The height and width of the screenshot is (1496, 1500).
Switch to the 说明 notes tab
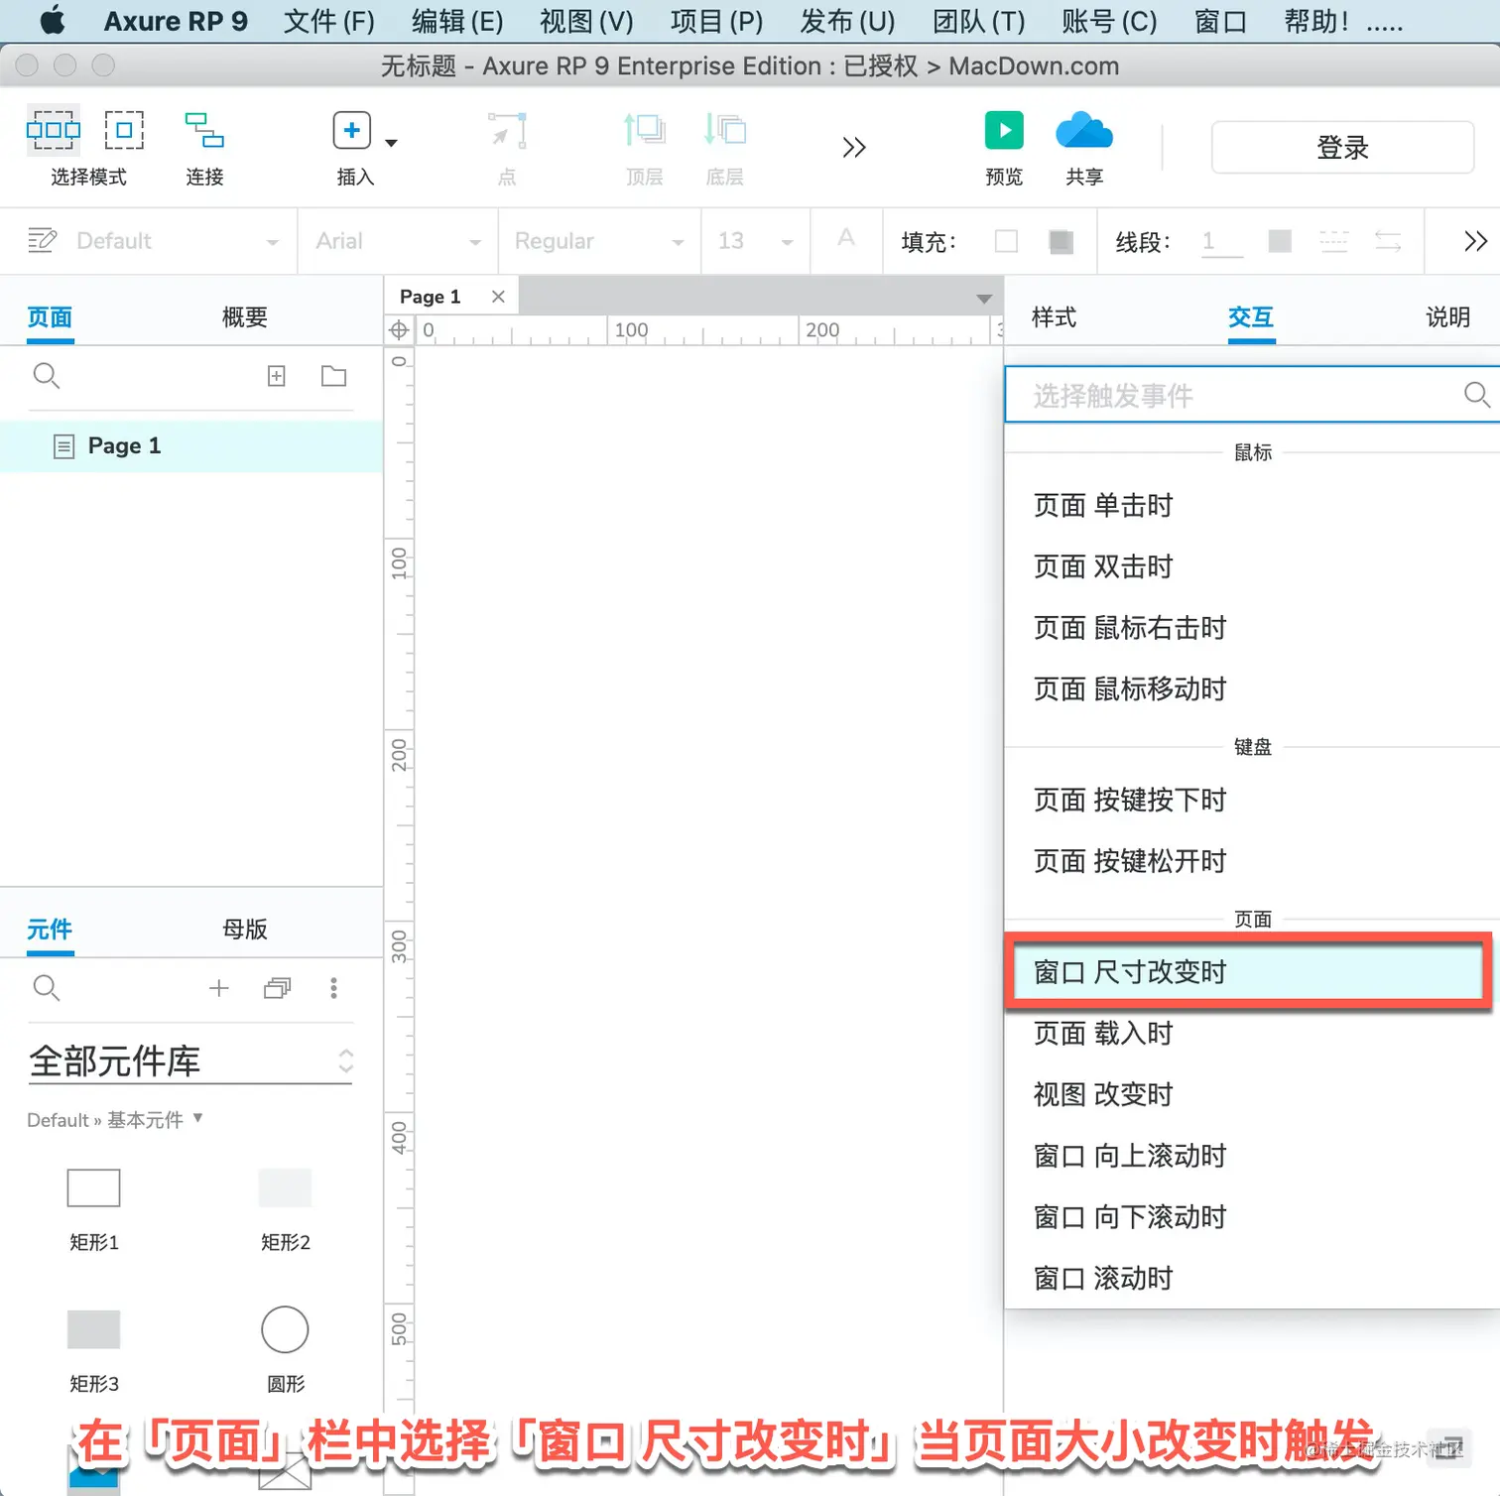1447,317
